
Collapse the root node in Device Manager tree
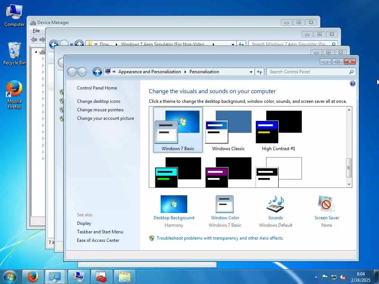[36, 52]
